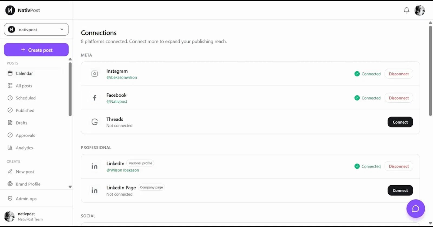Click the LinkedIn Page 'Not connected' text
The width and height of the screenshot is (433, 227).
(119, 194)
